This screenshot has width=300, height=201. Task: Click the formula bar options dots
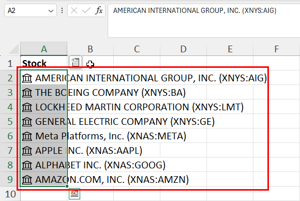pos(62,10)
